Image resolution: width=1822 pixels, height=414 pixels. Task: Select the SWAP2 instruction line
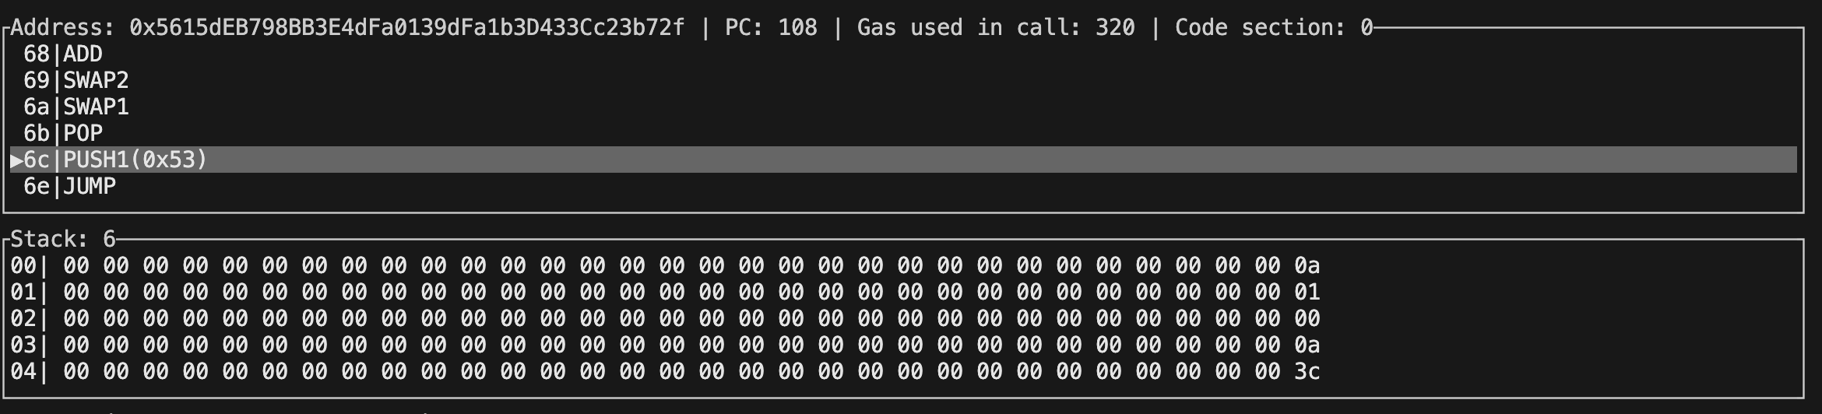click(x=96, y=80)
